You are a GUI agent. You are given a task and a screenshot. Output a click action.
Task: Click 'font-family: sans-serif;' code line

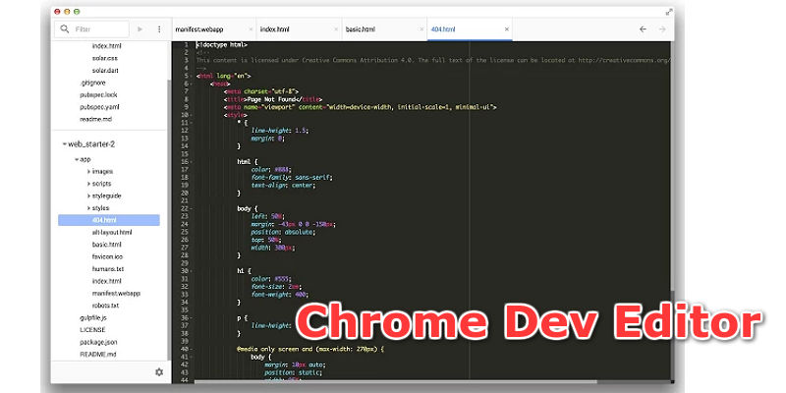[292, 178]
